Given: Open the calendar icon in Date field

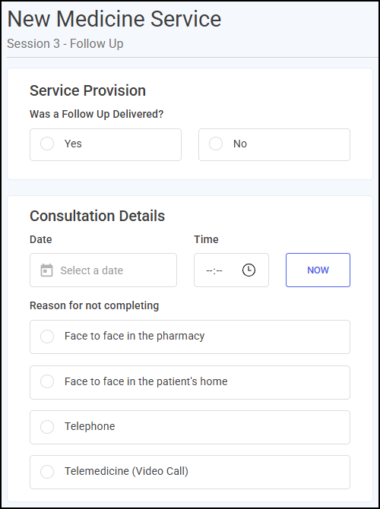Looking at the screenshot, I should click(46, 270).
